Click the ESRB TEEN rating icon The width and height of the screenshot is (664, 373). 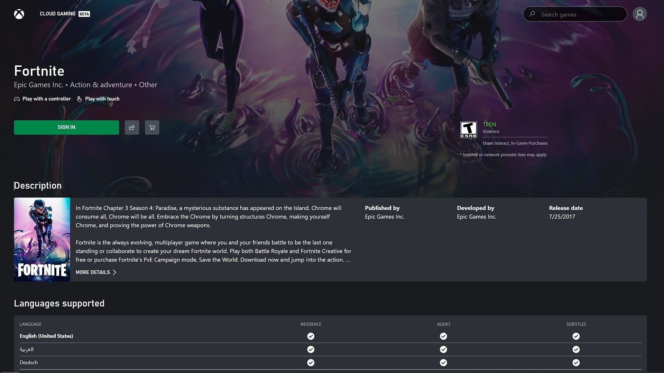(x=468, y=130)
